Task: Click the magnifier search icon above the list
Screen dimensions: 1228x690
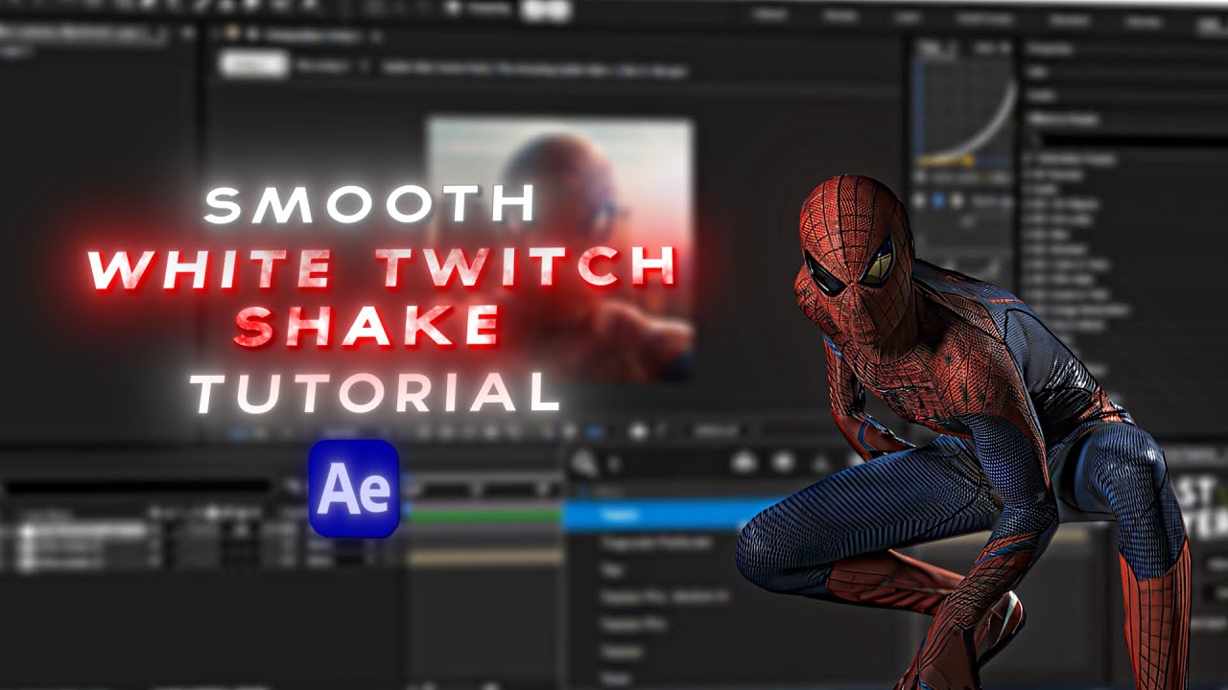Action: [582, 464]
